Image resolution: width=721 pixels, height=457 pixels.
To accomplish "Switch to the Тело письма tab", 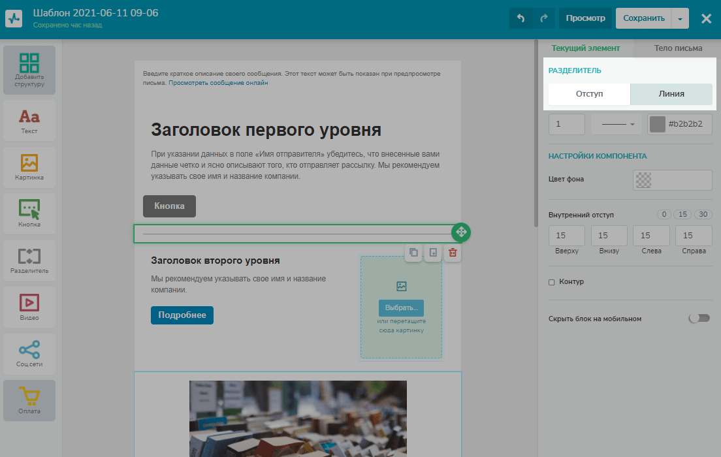I will click(679, 48).
